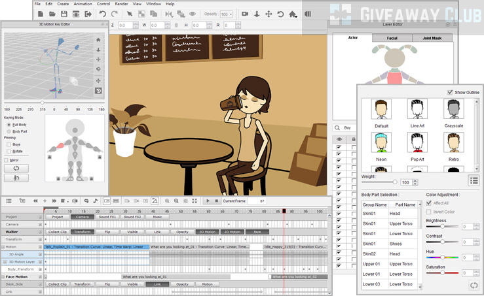
Task: Click the 3D Motion button in the Walter track
Action: [x=208, y=232]
